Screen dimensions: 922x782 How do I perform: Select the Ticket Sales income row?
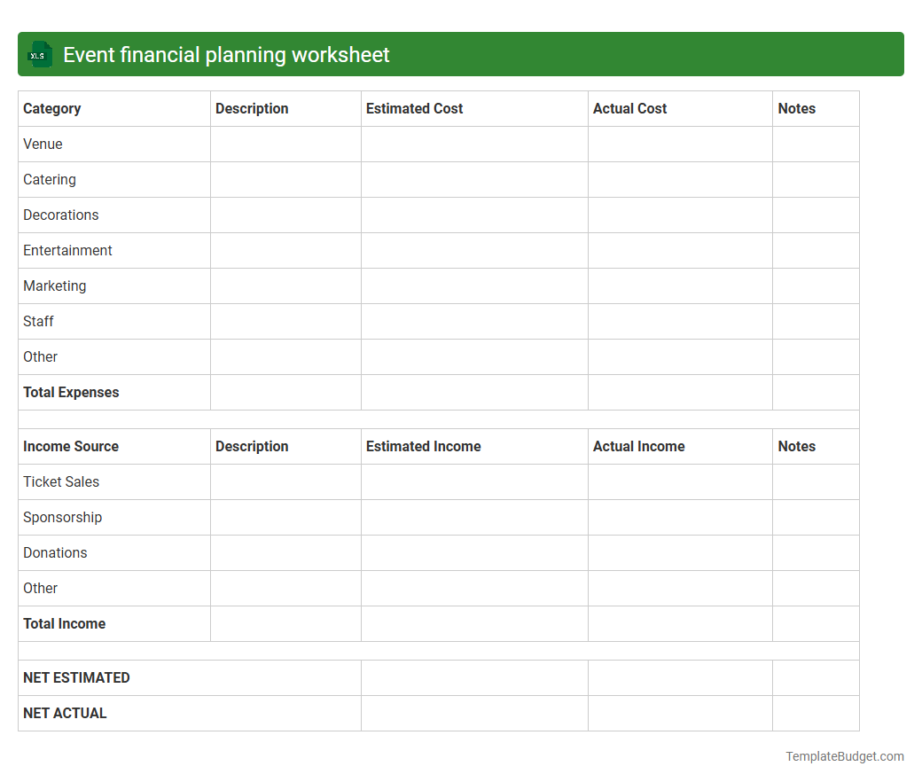coord(61,481)
